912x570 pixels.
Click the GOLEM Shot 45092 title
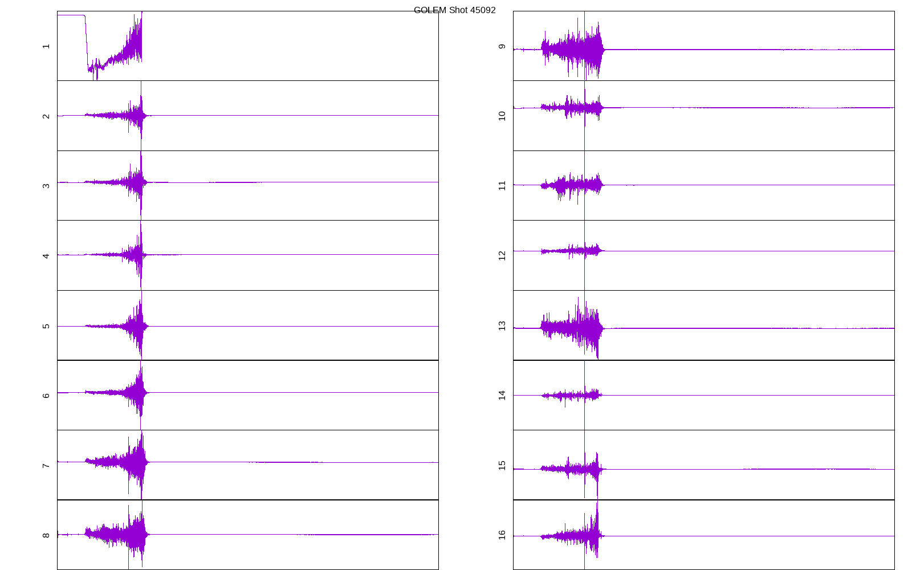click(x=454, y=10)
